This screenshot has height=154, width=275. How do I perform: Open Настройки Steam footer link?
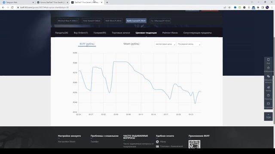67,142
